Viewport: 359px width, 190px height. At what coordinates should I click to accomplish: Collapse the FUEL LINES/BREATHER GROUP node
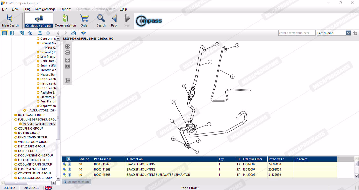click(x=16, y=119)
